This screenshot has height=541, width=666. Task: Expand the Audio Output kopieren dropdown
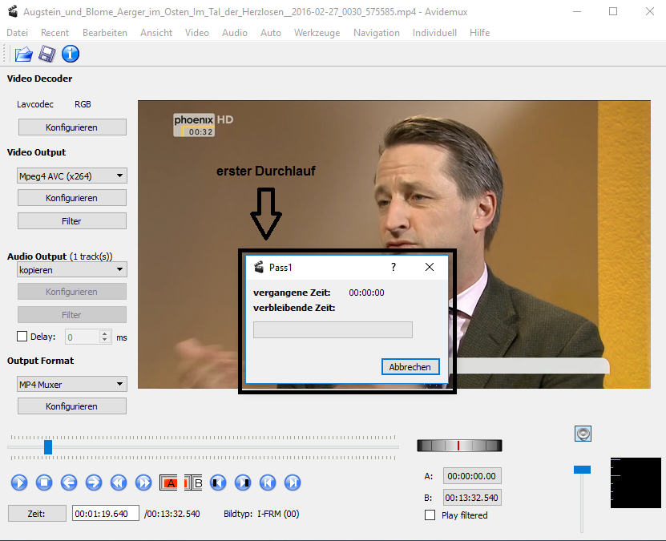[71, 270]
